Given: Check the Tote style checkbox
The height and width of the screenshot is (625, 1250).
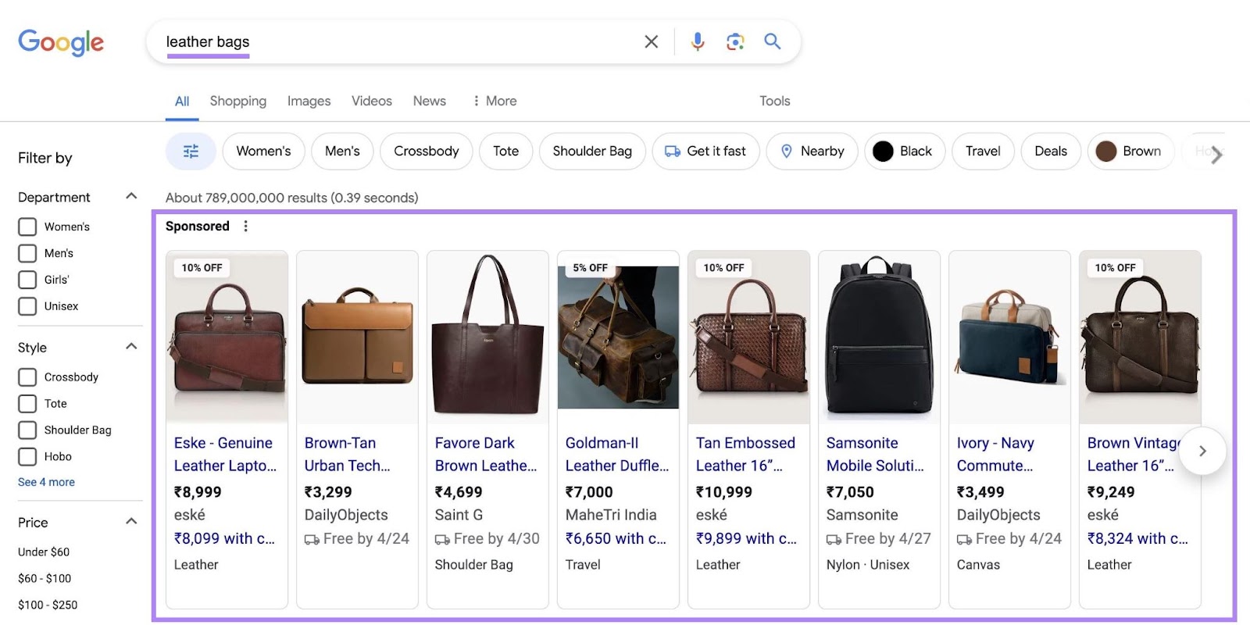Looking at the screenshot, I should tap(27, 404).
